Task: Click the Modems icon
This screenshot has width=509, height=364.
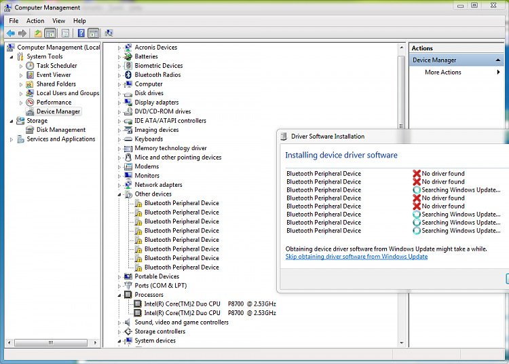Action: click(x=128, y=166)
